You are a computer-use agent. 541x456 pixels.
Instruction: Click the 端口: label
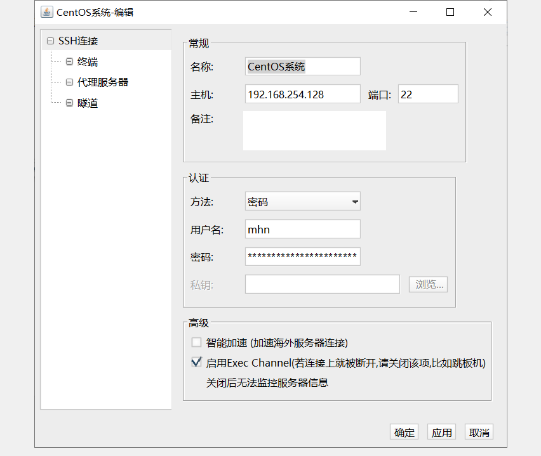point(380,94)
